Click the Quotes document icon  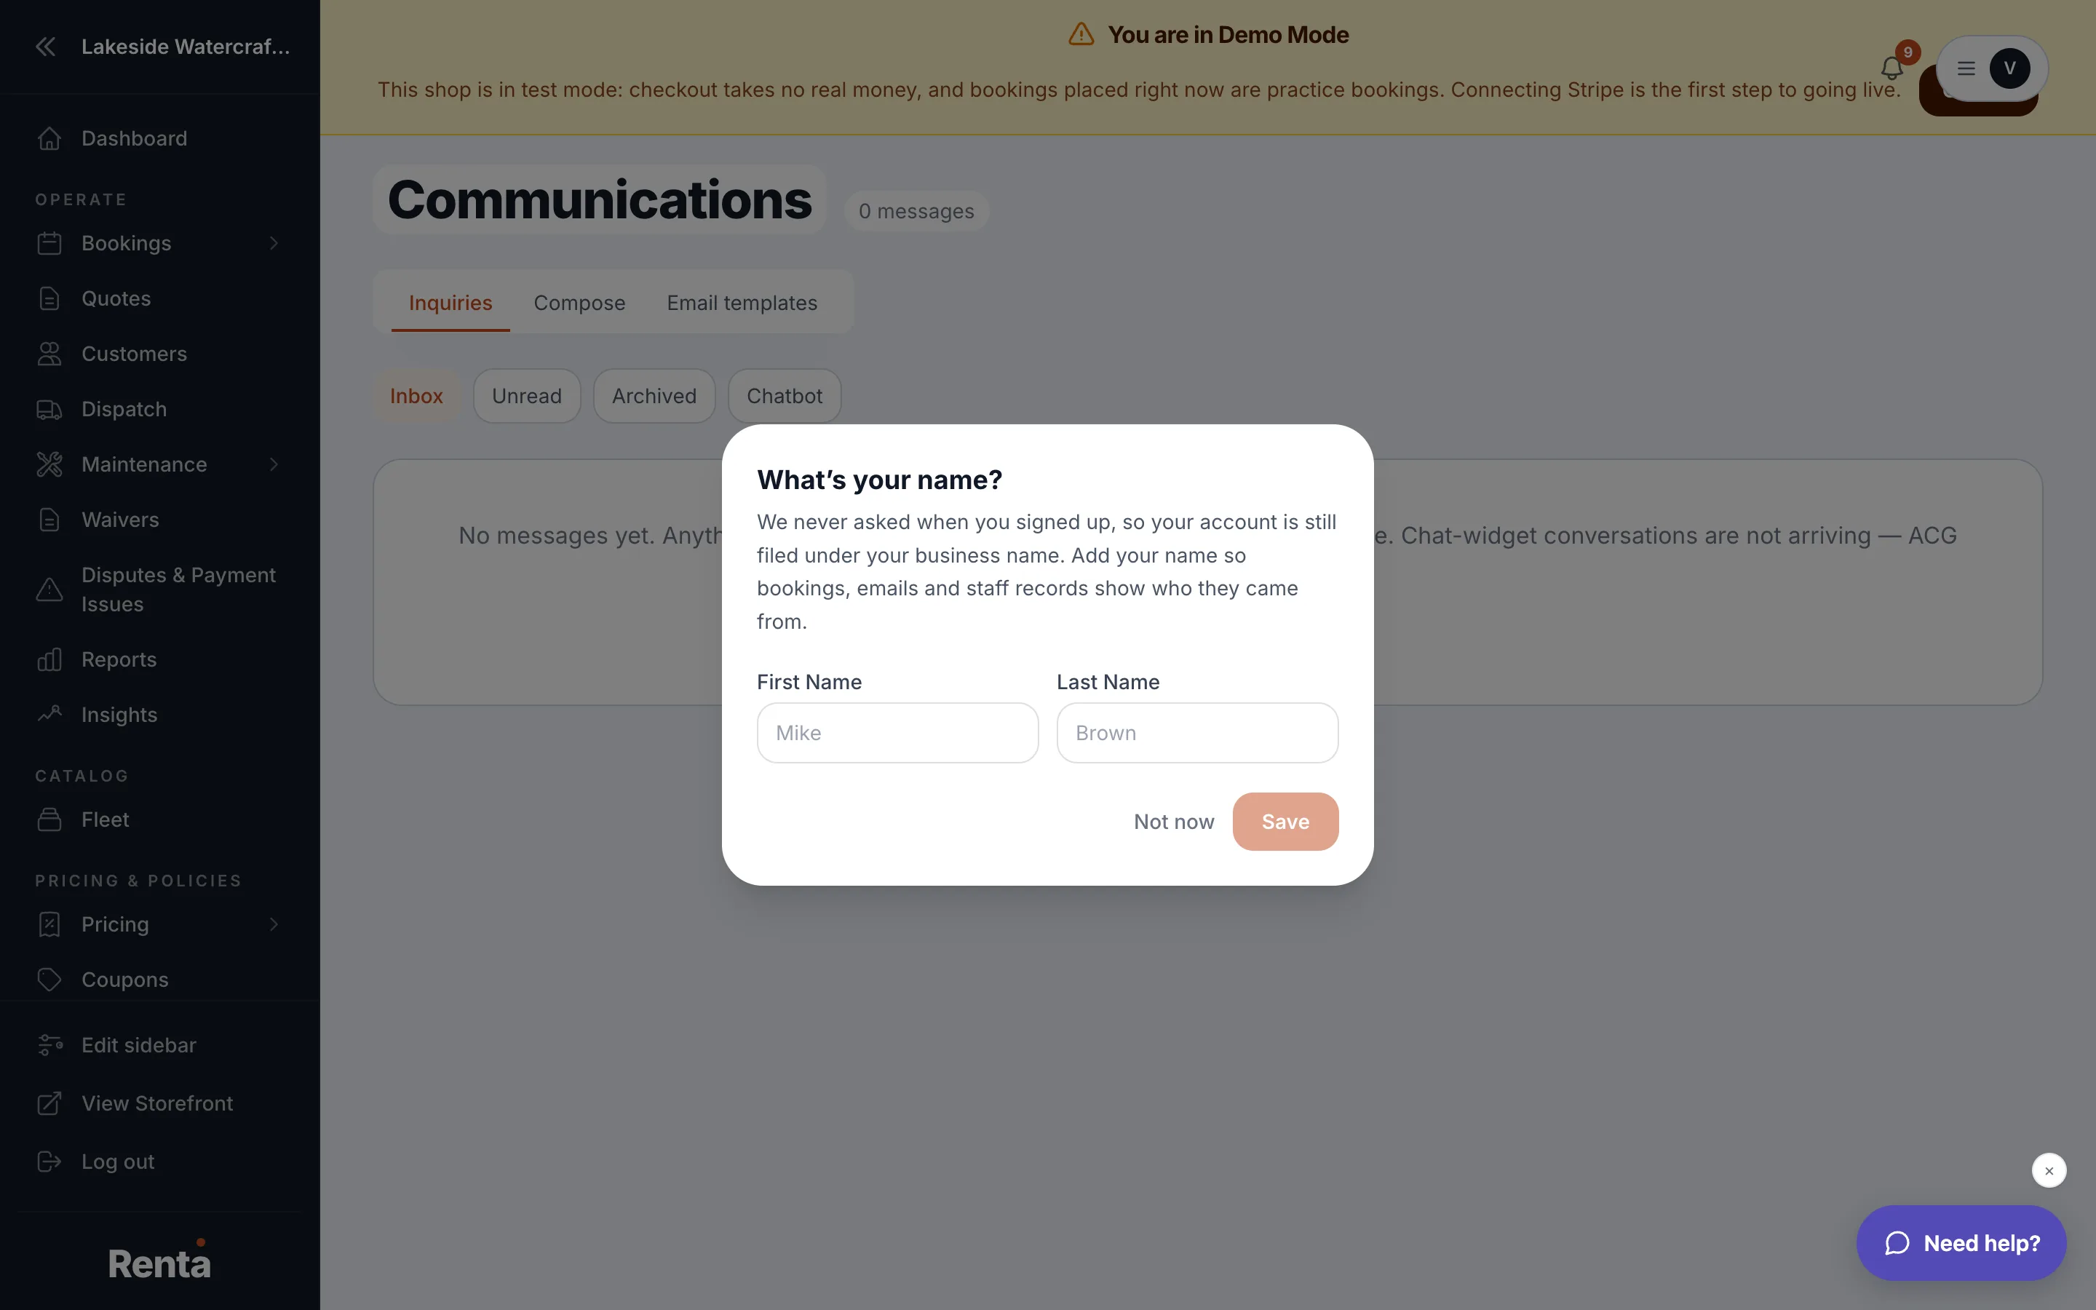coord(49,299)
